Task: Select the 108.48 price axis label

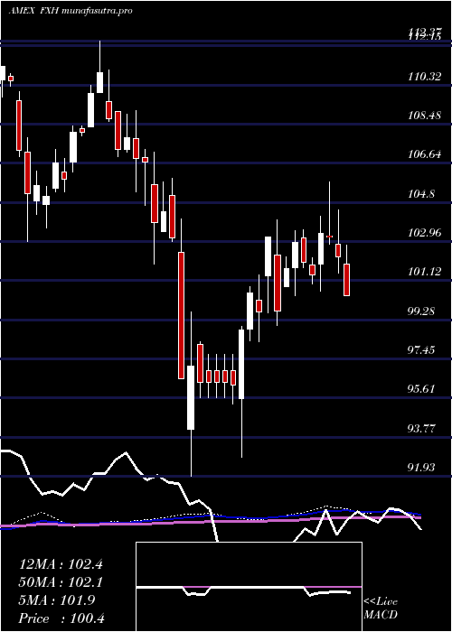Action: 424,116
